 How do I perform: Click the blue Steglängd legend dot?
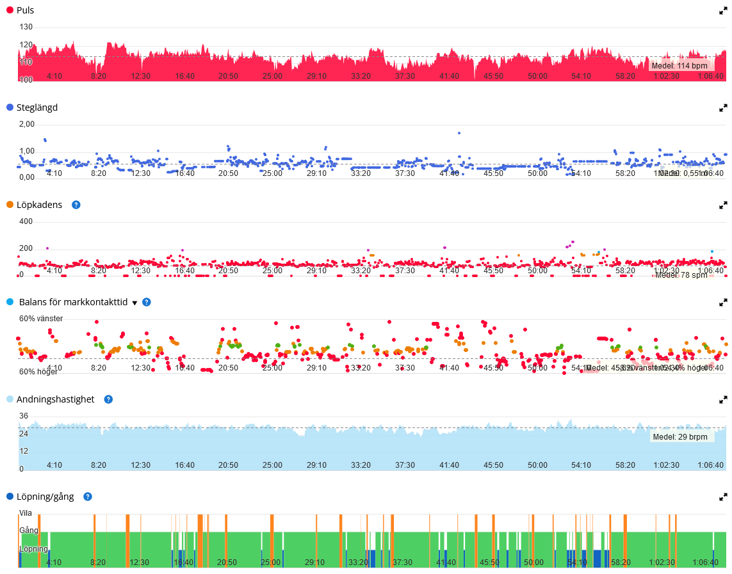click(x=10, y=108)
